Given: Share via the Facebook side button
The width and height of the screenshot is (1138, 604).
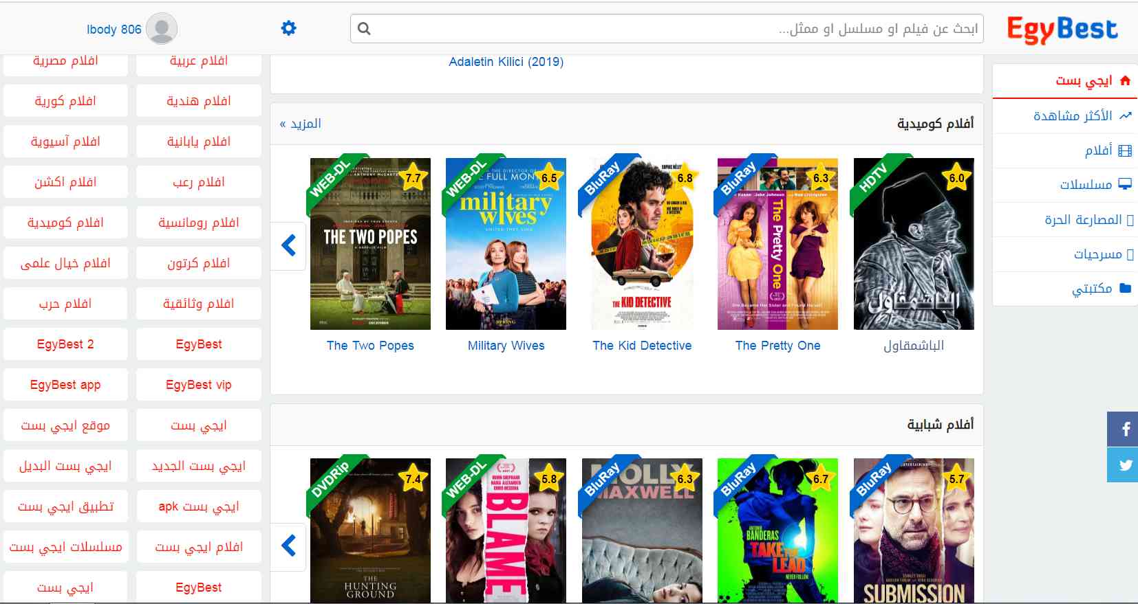Looking at the screenshot, I should (1123, 429).
